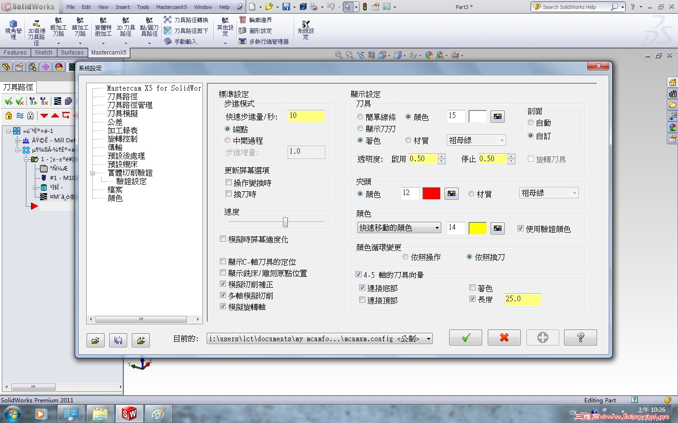Switch to the Features tab
This screenshot has height=423, width=678.
click(16, 53)
